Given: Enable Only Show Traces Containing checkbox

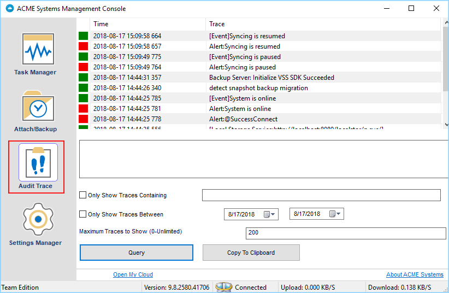Looking at the screenshot, I should pos(83,195).
